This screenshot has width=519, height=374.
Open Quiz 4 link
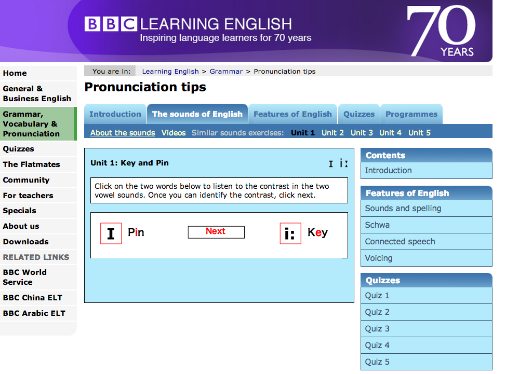(427, 345)
